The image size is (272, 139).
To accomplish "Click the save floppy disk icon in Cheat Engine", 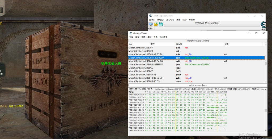I will coord(161,24).
